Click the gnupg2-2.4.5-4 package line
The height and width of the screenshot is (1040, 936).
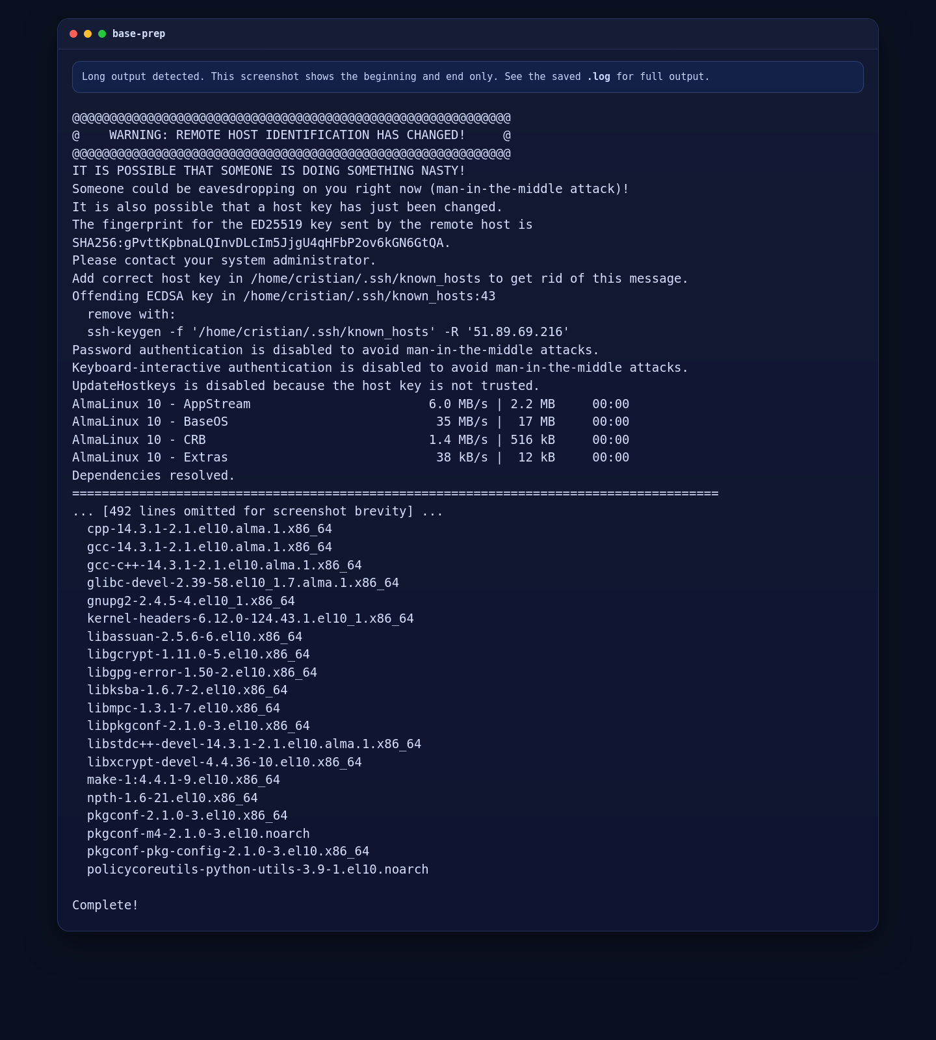tap(191, 601)
